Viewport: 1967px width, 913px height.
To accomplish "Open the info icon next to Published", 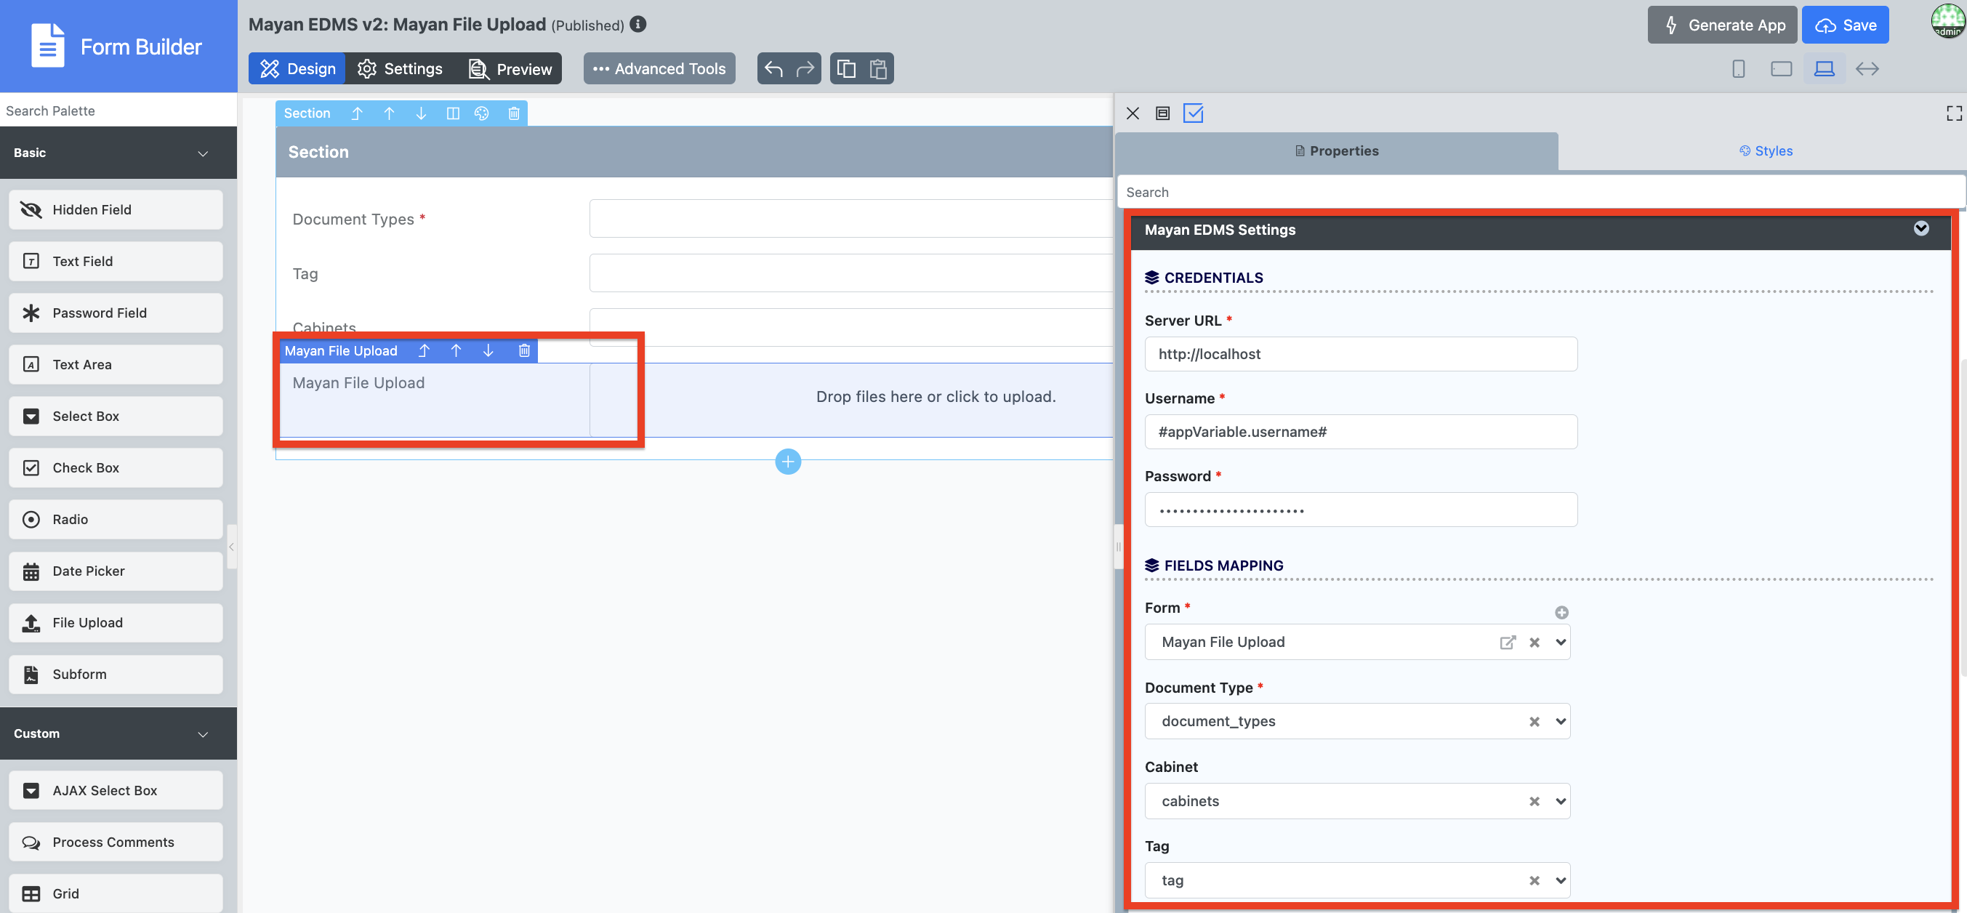I will click(638, 25).
